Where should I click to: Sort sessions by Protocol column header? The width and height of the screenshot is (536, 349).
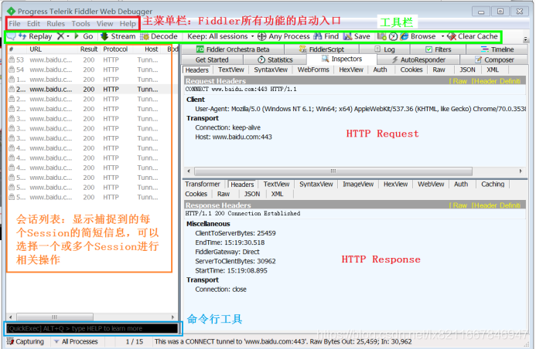pyautogui.click(x=115, y=49)
